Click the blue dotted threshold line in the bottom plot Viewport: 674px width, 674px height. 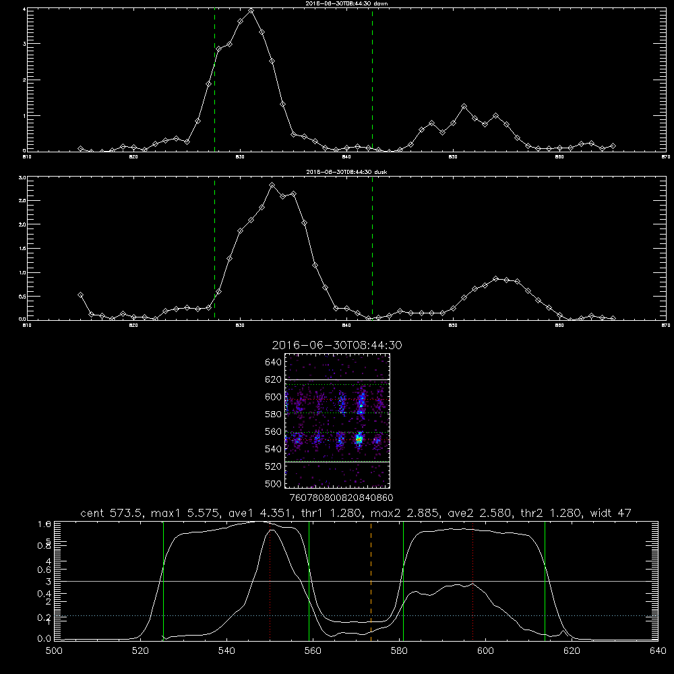click(356, 616)
